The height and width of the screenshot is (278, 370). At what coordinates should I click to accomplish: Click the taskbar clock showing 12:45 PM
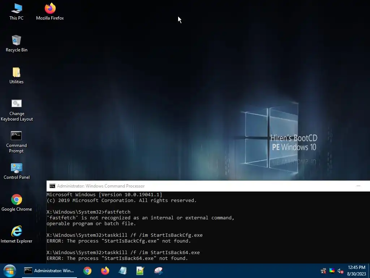coord(356,271)
